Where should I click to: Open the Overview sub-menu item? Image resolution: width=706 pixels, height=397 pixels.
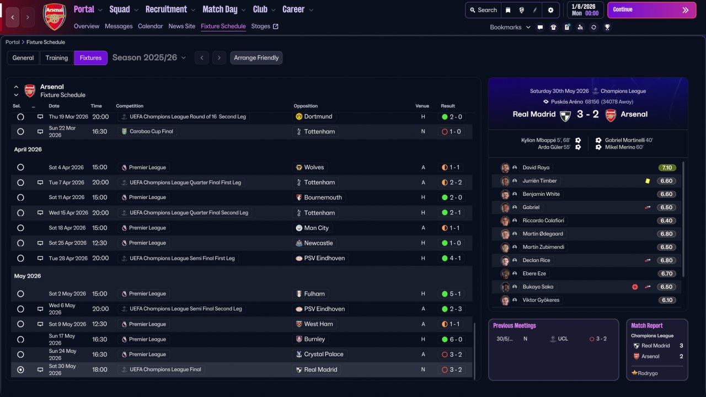point(87,26)
